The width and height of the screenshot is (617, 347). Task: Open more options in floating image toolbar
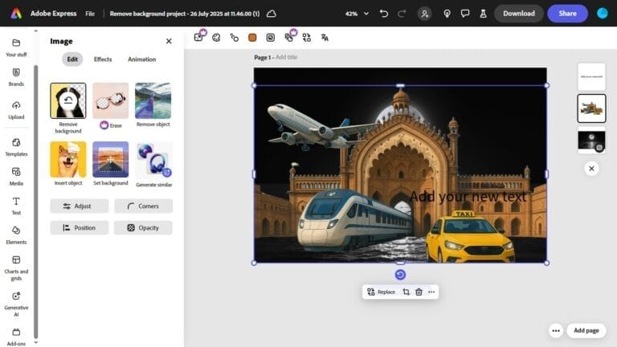431,292
